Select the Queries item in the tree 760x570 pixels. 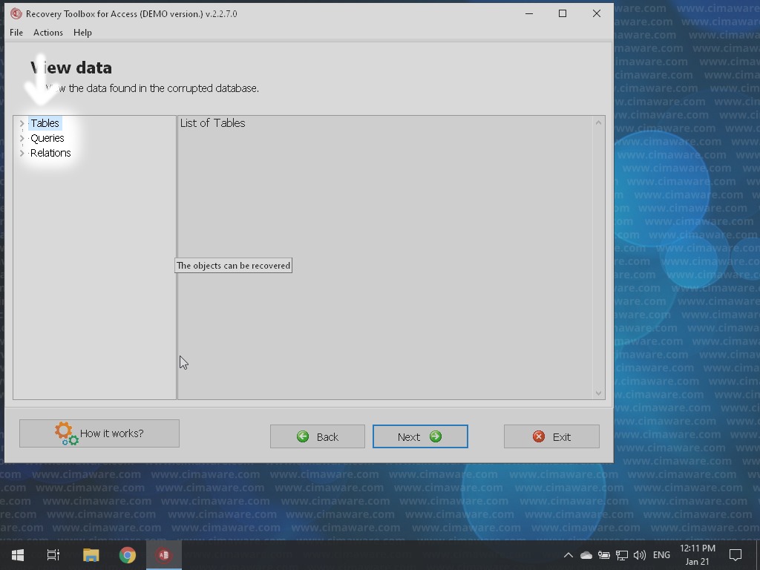[x=47, y=138]
